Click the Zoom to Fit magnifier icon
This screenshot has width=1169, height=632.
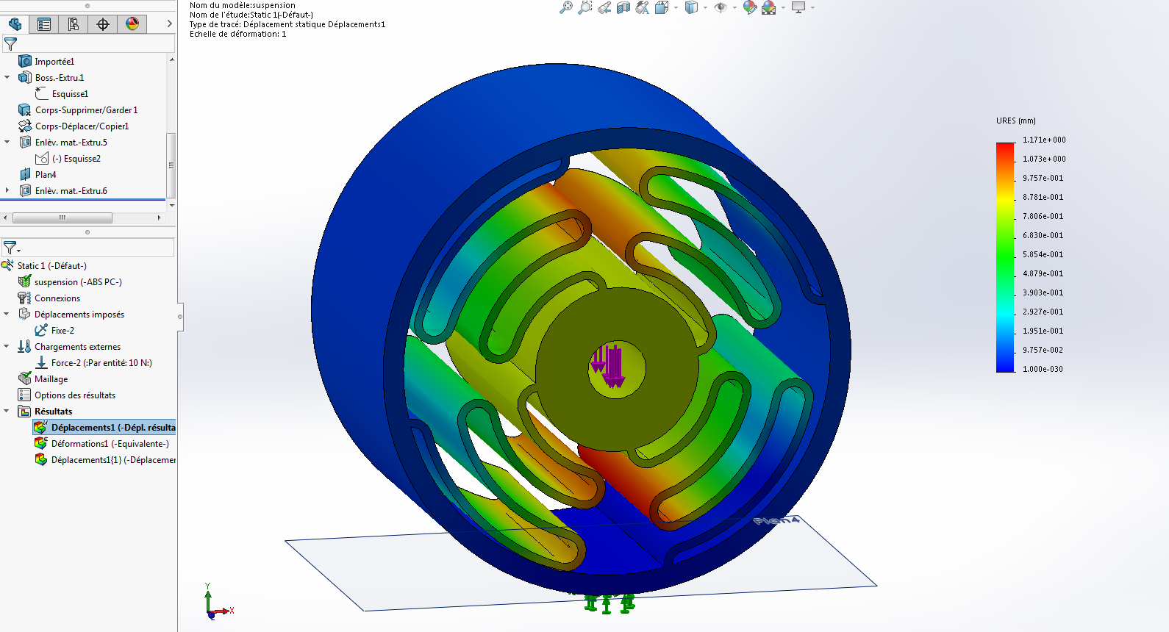pyautogui.click(x=566, y=7)
